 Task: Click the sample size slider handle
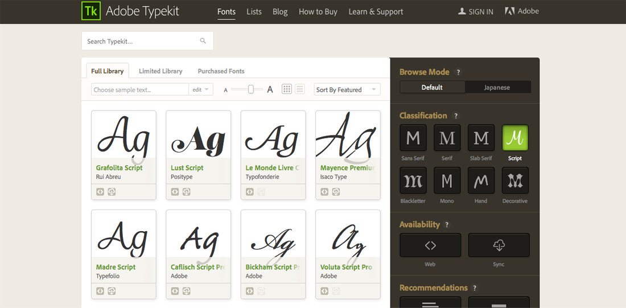(251, 89)
